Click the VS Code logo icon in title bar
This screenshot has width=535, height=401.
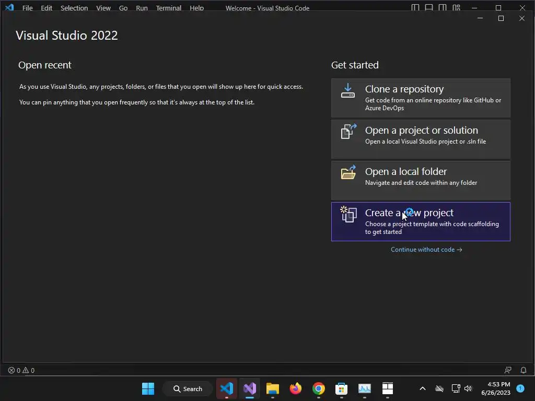pyautogui.click(x=9, y=7)
